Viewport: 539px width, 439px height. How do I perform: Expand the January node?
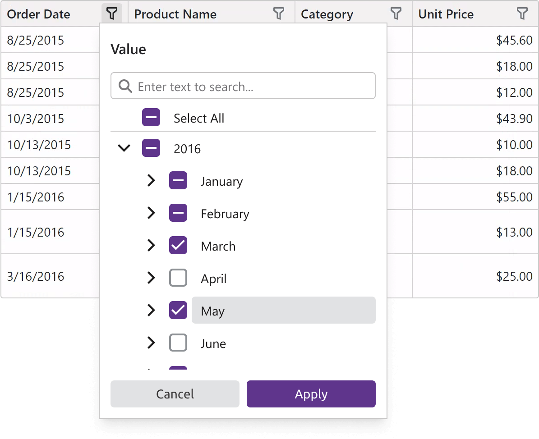click(151, 180)
